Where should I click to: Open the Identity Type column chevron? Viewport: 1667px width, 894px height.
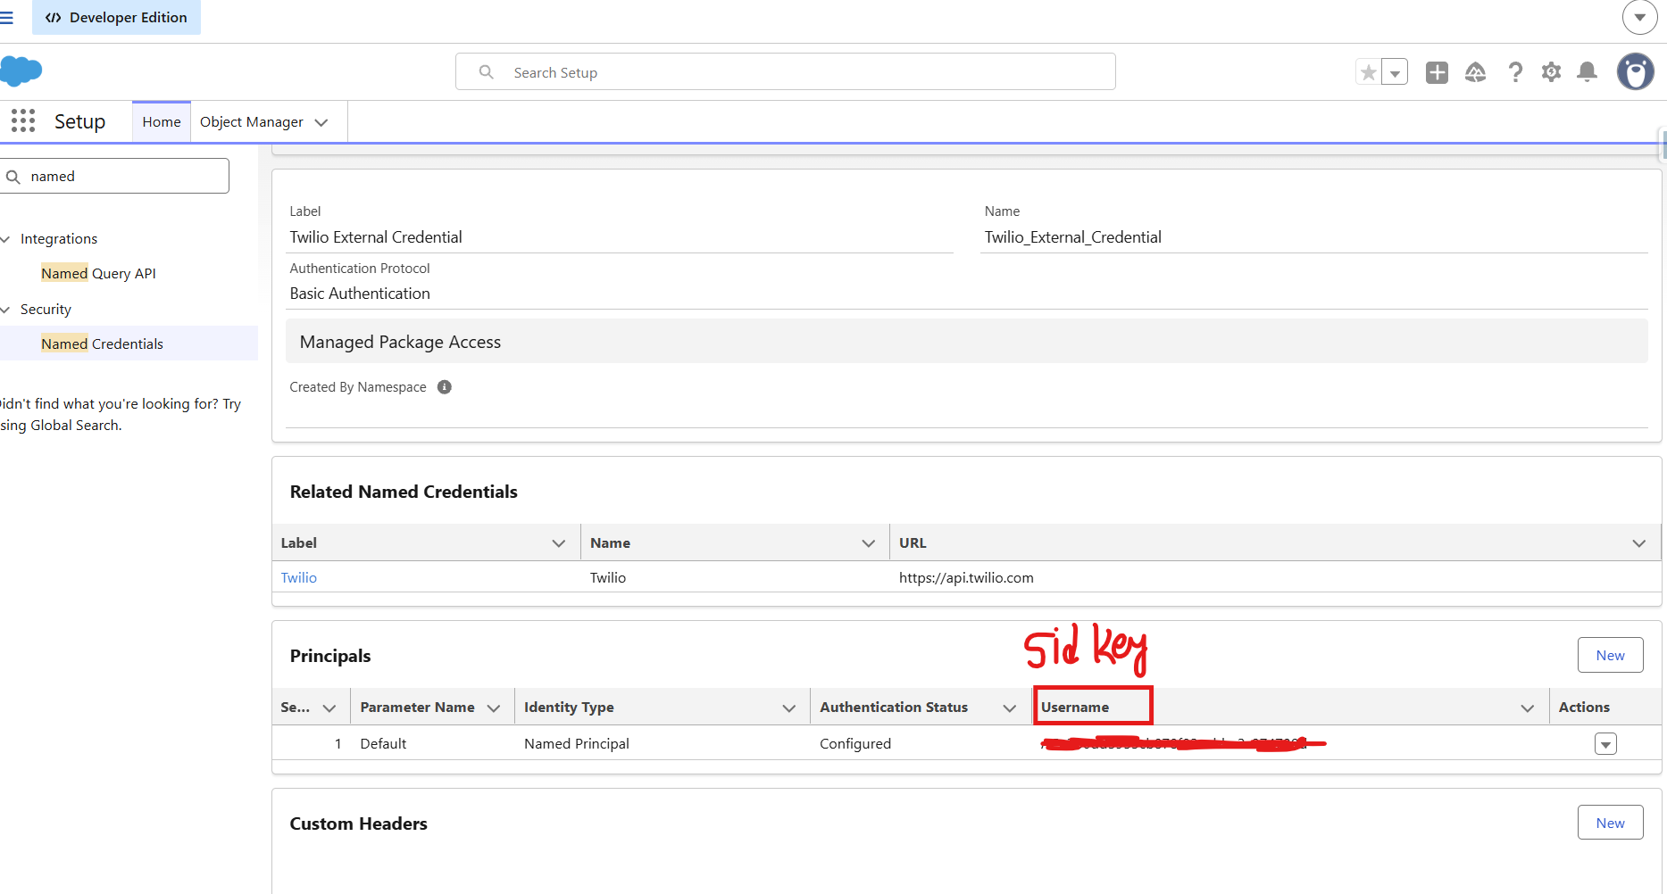click(789, 708)
